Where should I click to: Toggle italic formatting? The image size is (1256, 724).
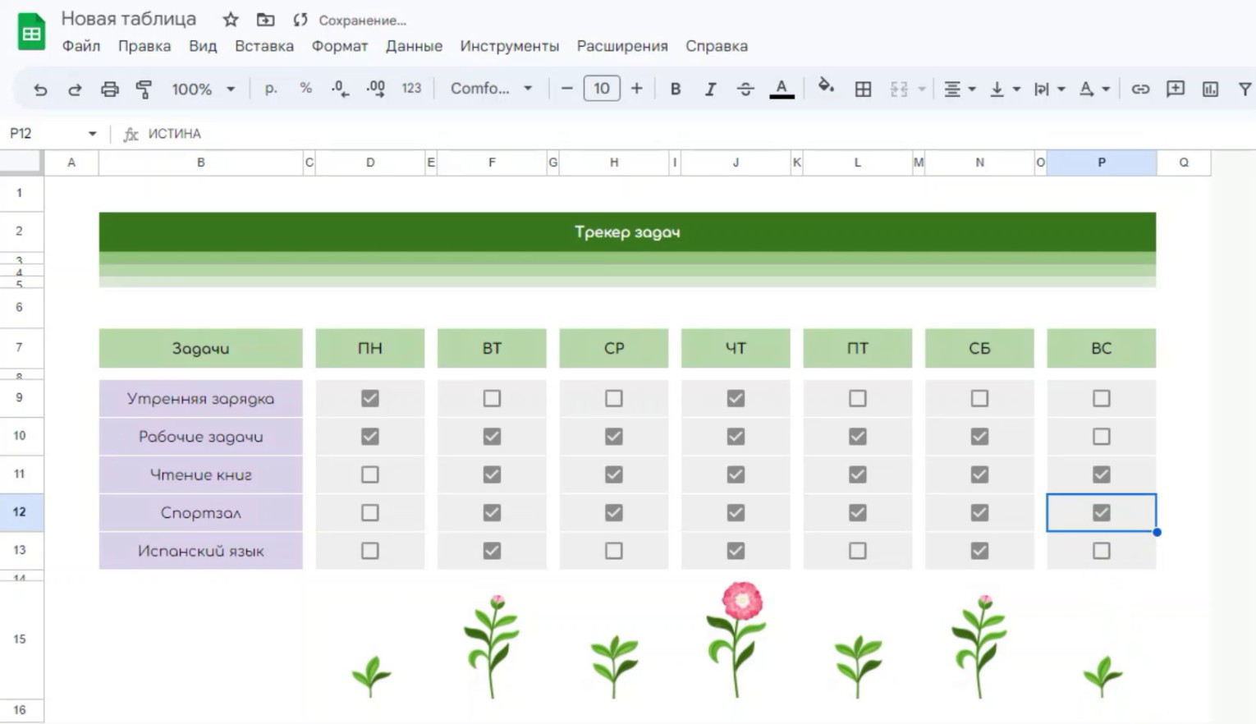(x=710, y=89)
